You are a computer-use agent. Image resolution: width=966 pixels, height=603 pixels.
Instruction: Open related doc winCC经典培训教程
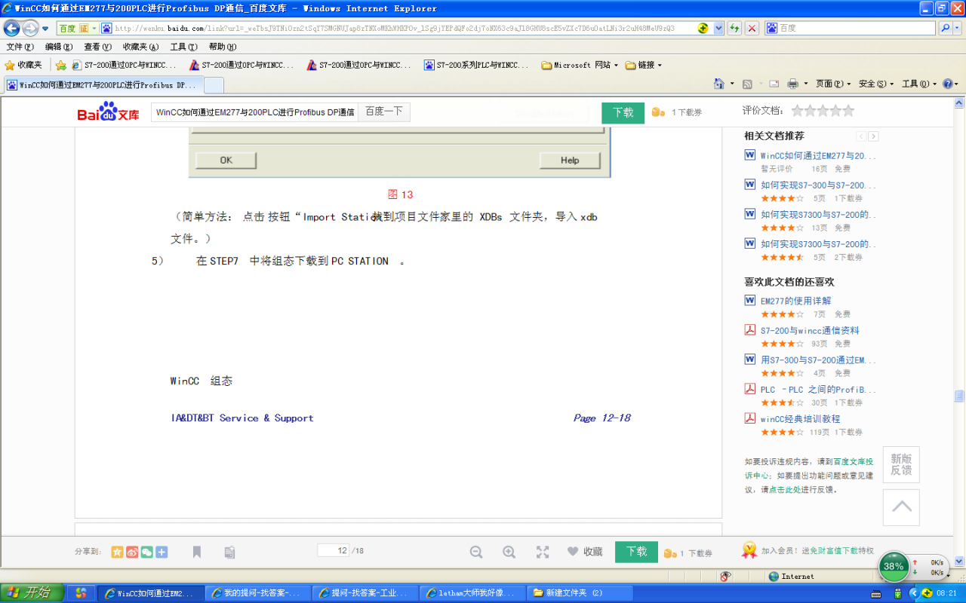[800, 419]
